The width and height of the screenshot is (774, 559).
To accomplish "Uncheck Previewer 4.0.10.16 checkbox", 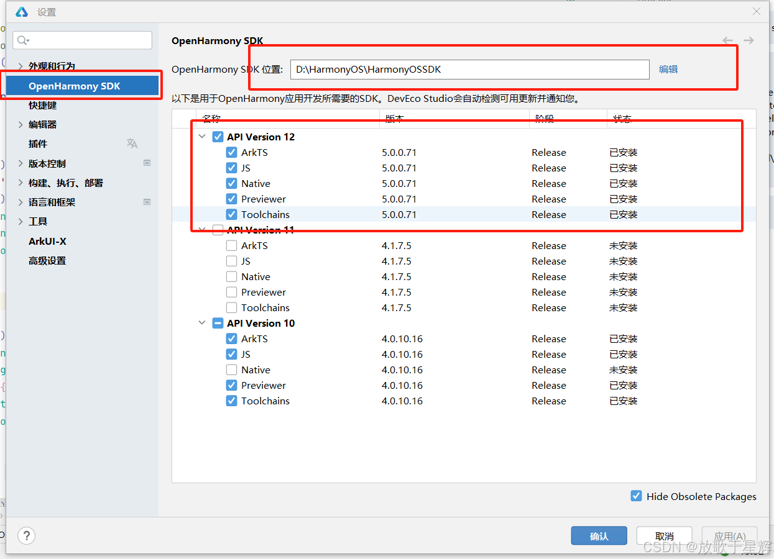I will (x=231, y=385).
